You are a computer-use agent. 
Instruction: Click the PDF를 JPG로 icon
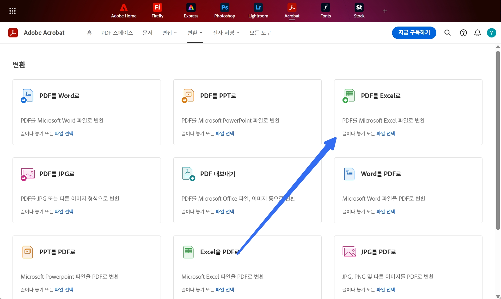point(28,174)
